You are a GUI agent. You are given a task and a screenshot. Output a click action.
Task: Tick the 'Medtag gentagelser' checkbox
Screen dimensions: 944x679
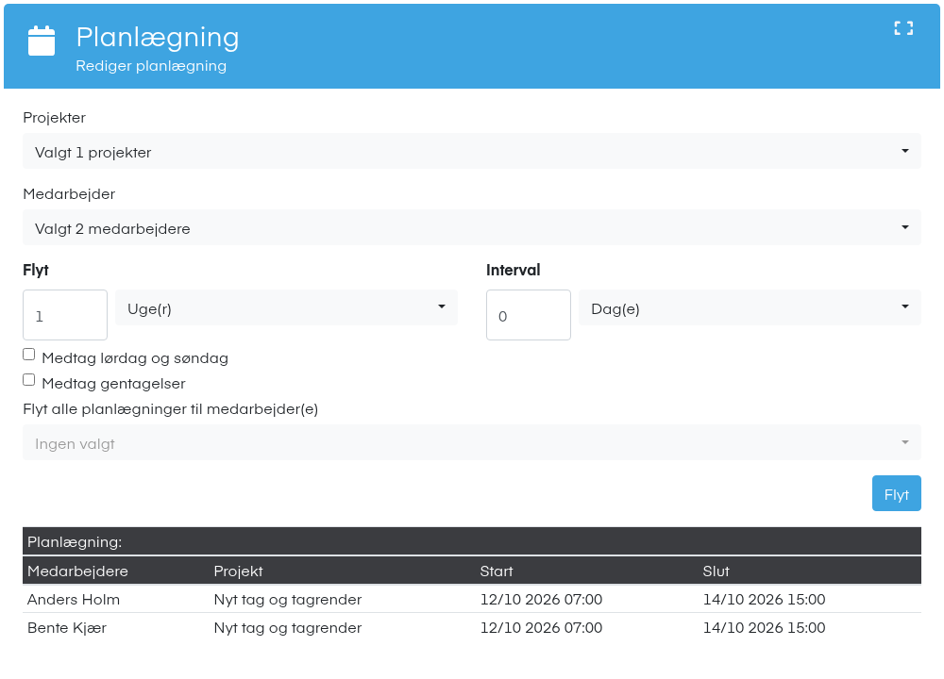(29, 379)
